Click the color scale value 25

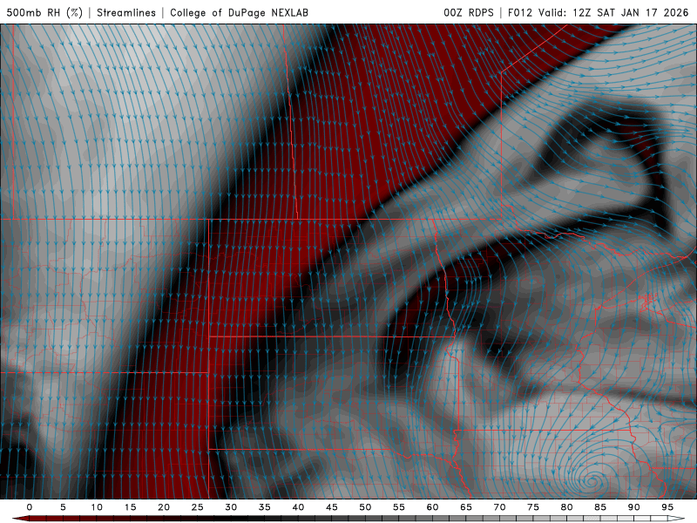coord(198,507)
